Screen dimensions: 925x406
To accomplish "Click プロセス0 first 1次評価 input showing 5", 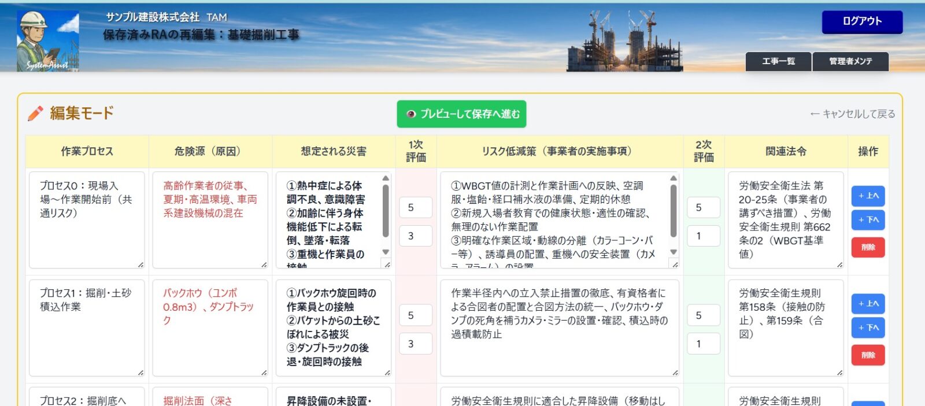I will [416, 207].
